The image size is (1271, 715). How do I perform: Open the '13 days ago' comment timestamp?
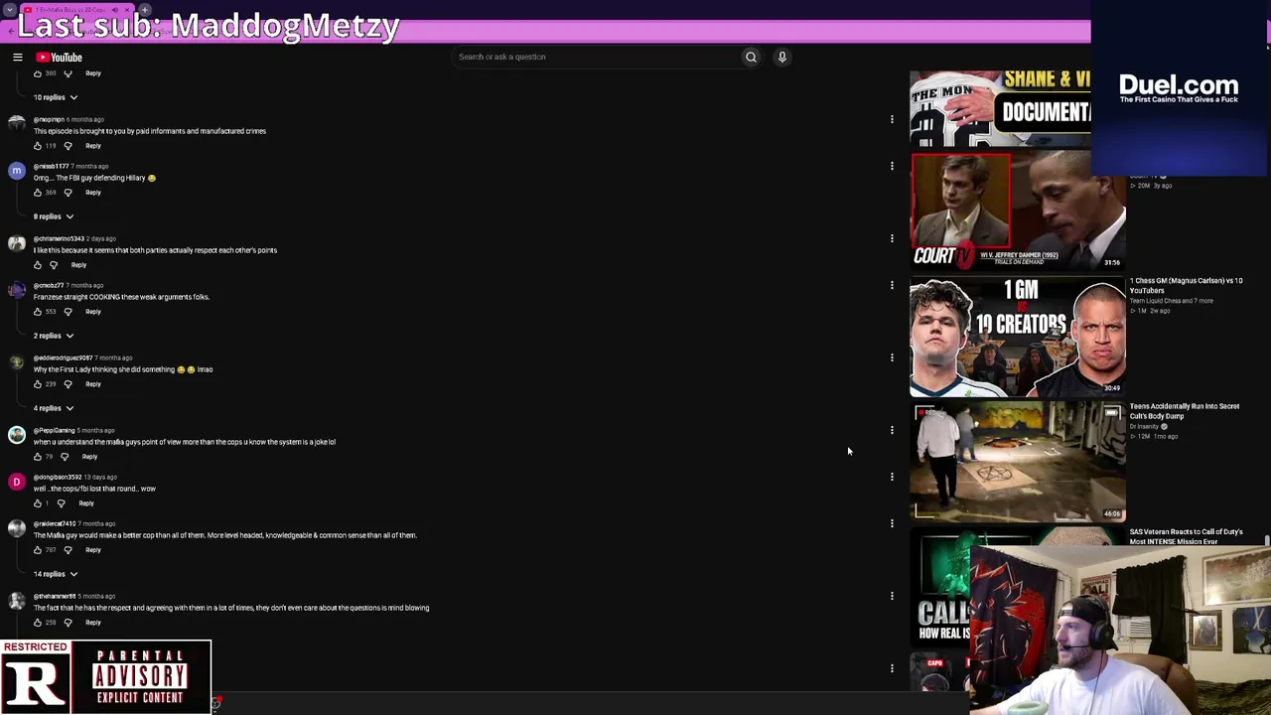100,477
